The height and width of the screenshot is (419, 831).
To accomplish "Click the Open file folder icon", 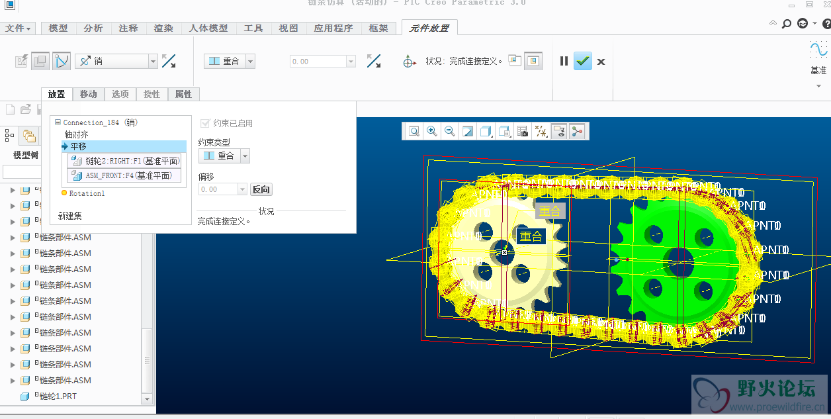I will (x=26, y=109).
